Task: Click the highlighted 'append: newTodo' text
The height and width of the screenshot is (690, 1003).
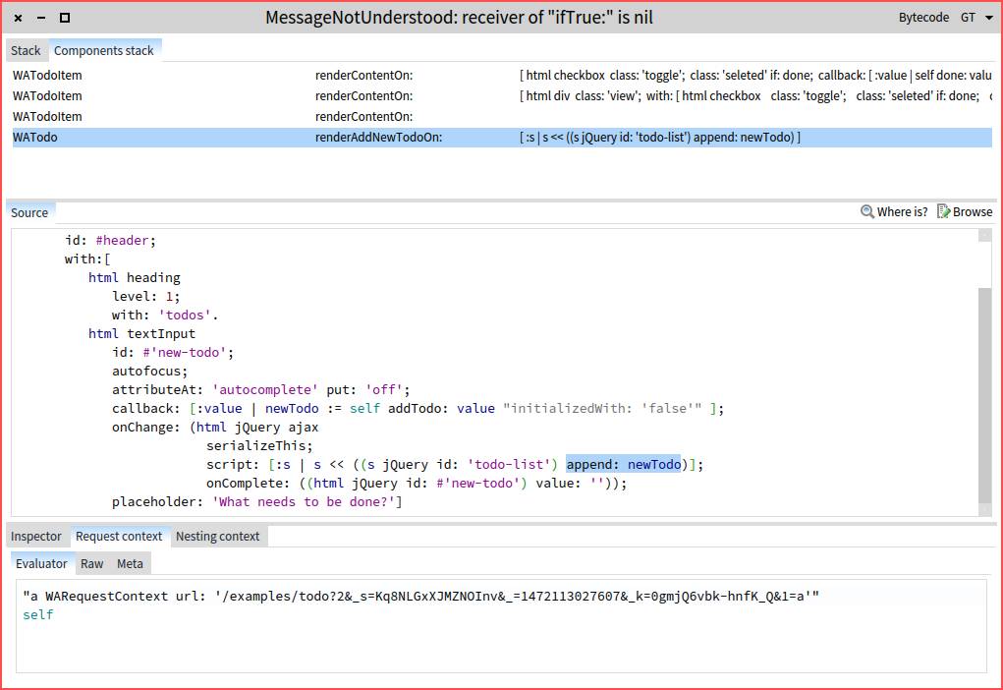Action: [624, 465]
